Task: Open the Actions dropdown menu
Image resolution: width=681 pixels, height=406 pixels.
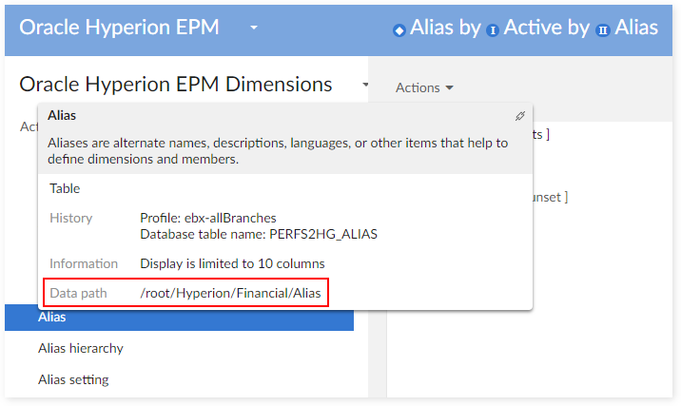Action: pyautogui.click(x=424, y=87)
